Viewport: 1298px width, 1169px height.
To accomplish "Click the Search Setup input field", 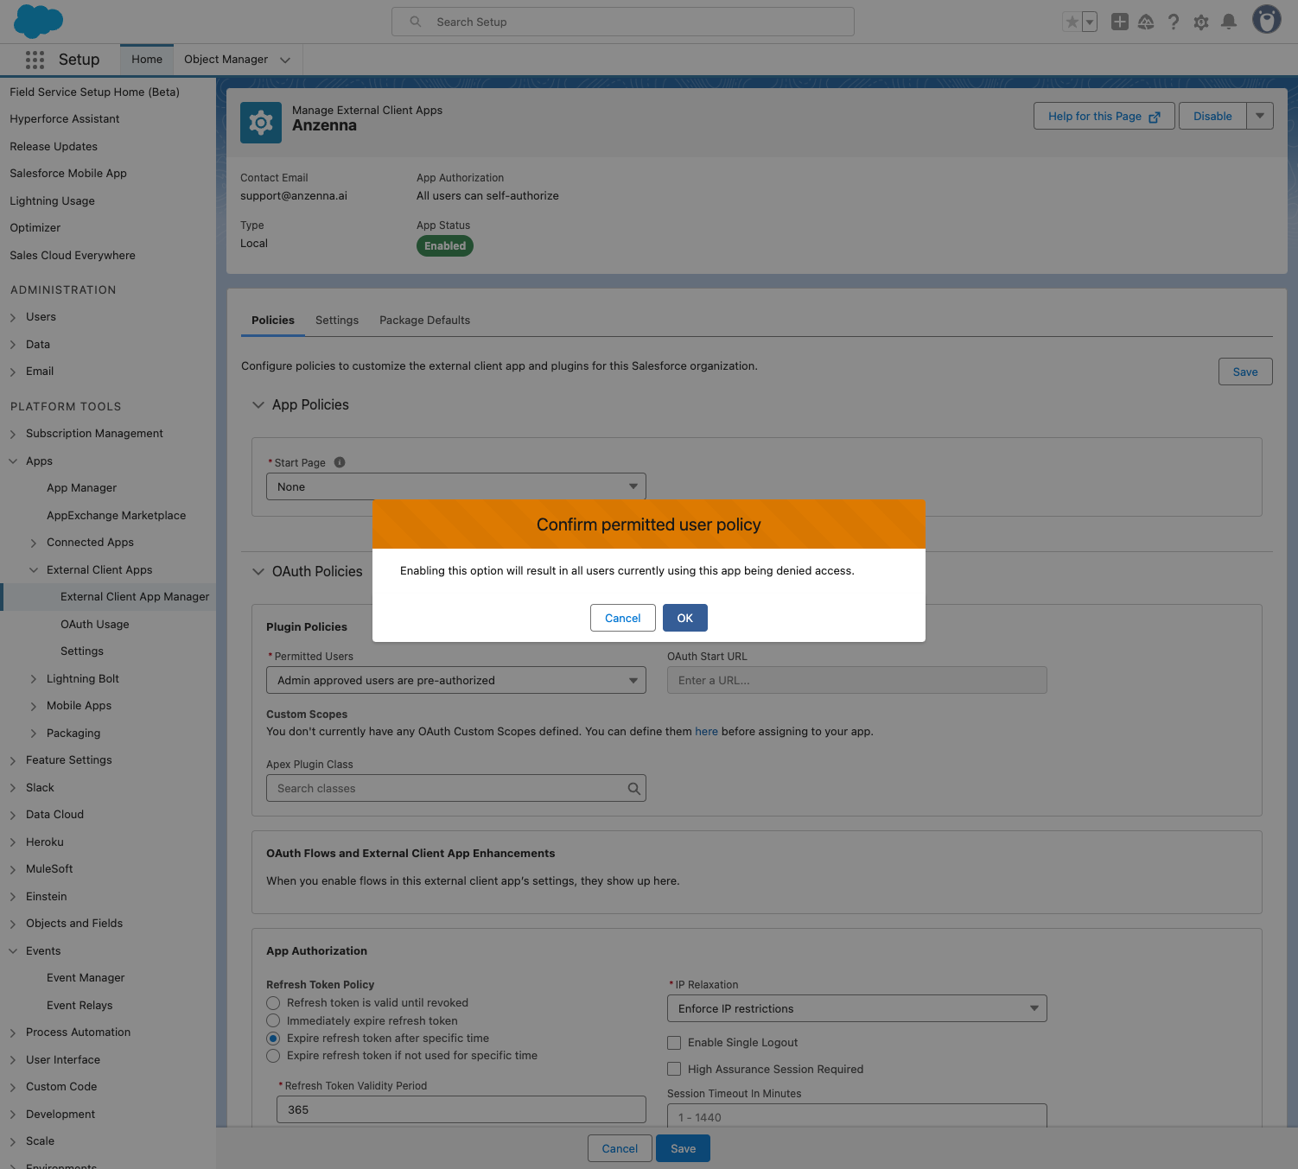I will coord(622,22).
